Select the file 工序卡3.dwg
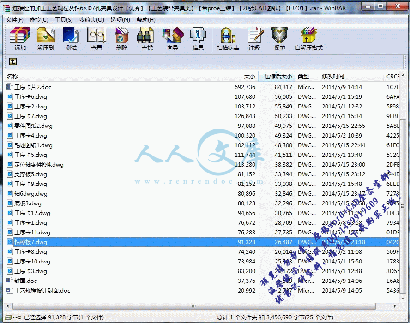This screenshot has width=410, height=323. point(30,271)
